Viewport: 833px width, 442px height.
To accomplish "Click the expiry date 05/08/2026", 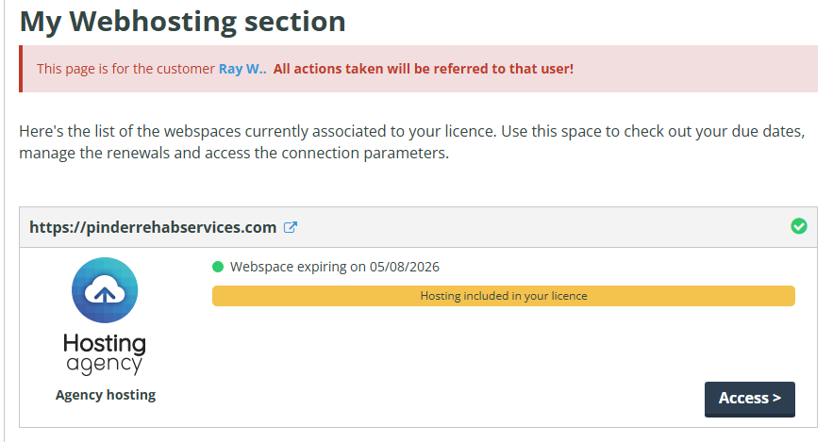I will (405, 267).
